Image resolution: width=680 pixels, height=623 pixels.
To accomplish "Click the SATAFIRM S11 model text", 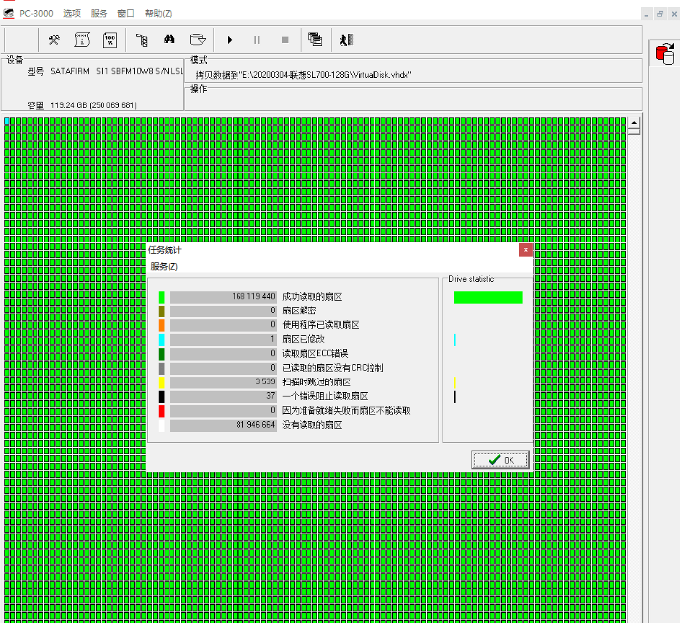I will pyautogui.click(x=116, y=71).
